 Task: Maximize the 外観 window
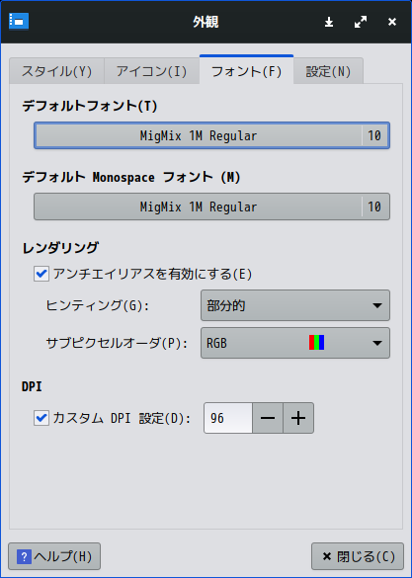[361, 22]
